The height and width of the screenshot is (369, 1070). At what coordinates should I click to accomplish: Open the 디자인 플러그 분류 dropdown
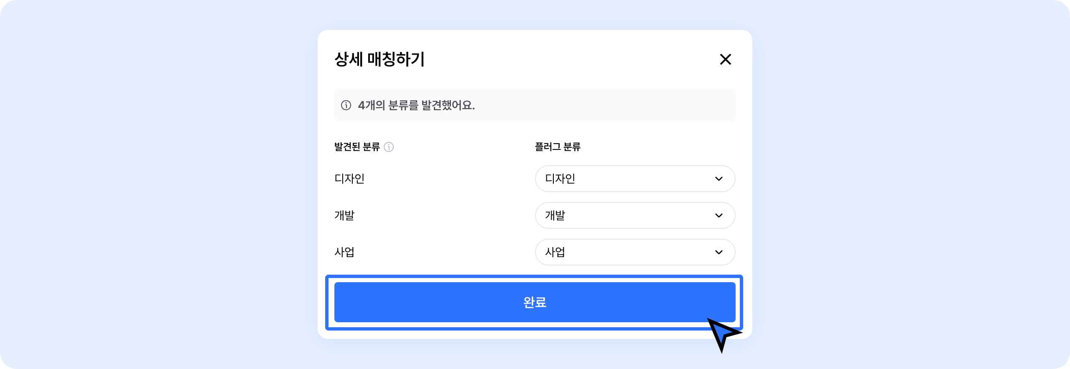click(634, 179)
